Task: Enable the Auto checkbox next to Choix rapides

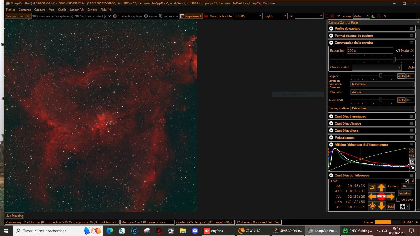Action: [405, 67]
